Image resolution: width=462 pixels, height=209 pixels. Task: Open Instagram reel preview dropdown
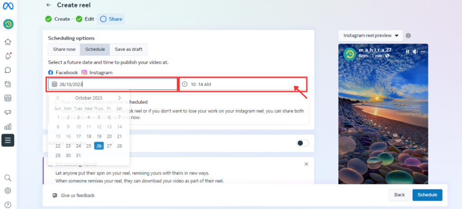[x=370, y=36]
